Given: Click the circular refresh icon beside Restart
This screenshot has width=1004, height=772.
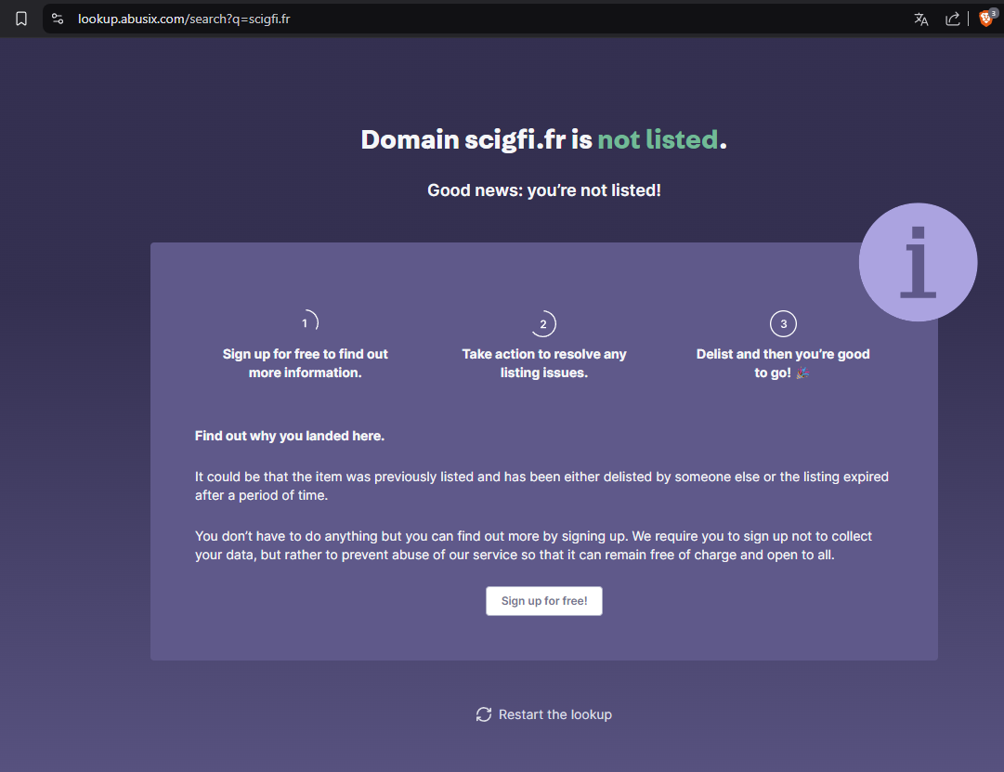Looking at the screenshot, I should coord(483,714).
